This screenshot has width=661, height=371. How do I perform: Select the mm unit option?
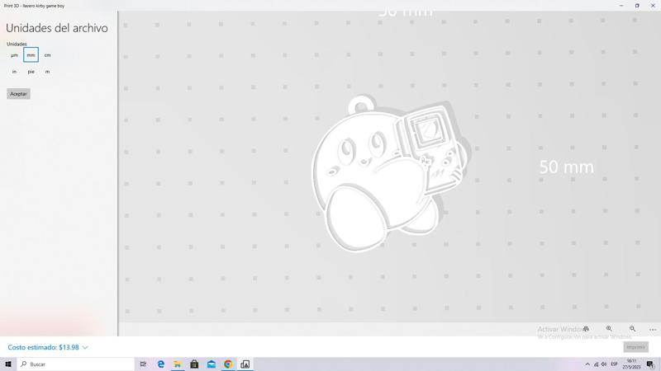pyautogui.click(x=31, y=55)
